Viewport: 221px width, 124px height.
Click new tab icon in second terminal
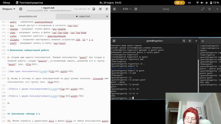(203, 41)
